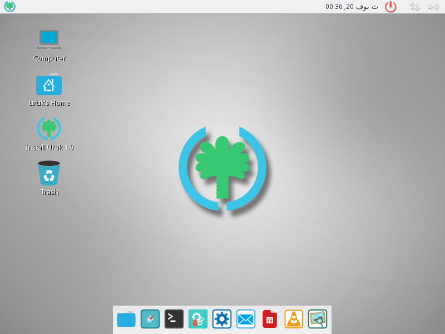The height and width of the screenshot is (334, 445).
Task: Open the red calendar app icon
Action: 270,319
